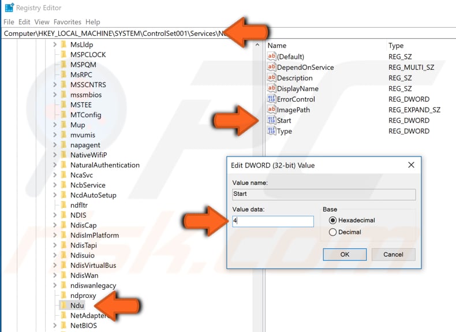Click the MSSCNTRS folder icon
This screenshot has height=332, width=456.
pos(63,85)
